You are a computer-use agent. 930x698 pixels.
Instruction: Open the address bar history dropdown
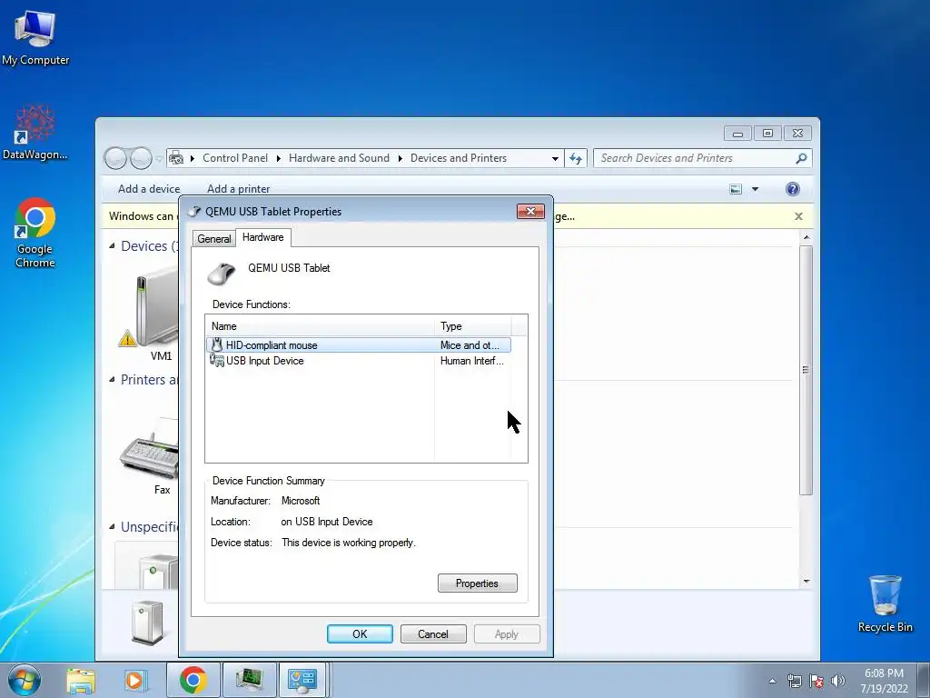click(x=555, y=158)
